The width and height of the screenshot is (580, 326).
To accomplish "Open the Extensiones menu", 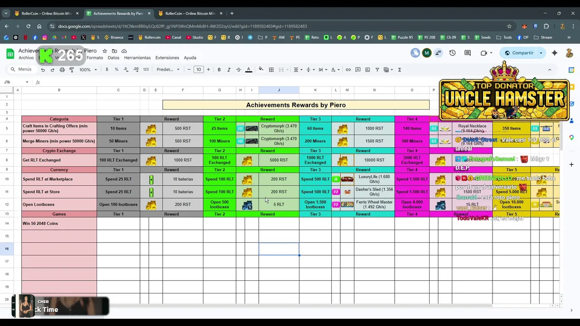I will point(167,58).
